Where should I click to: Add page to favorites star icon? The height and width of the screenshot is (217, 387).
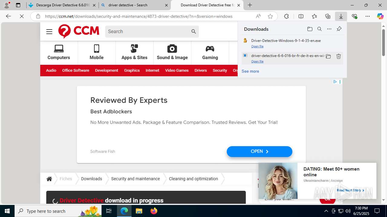tap(270, 16)
